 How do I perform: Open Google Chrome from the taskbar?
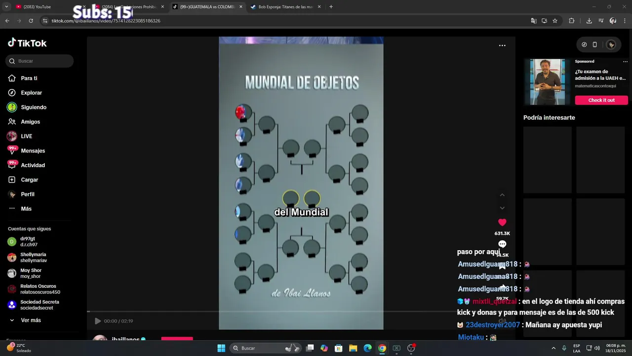[382, 348]
